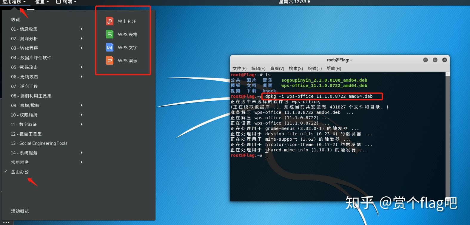Open terminal 文件(F) menu
Viewport: 470px width, 225px height.
click(240, 68)
